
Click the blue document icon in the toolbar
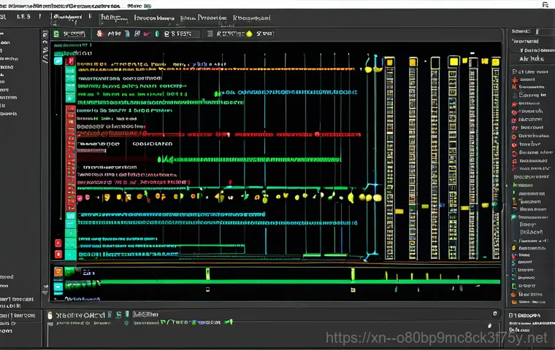127,34
